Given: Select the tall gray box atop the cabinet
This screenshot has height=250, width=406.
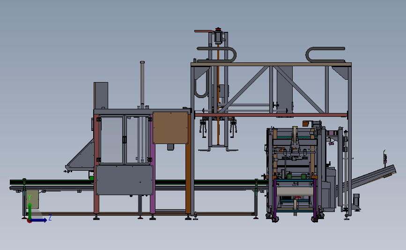Looking at the screenshot, I should 101,95.
